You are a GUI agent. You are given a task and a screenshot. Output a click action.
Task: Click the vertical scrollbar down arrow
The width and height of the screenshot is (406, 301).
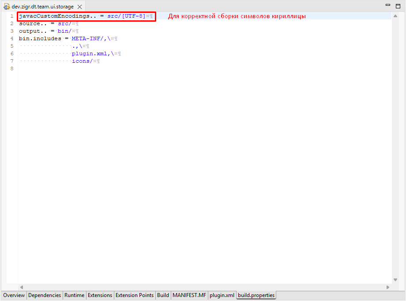[395, 280]
